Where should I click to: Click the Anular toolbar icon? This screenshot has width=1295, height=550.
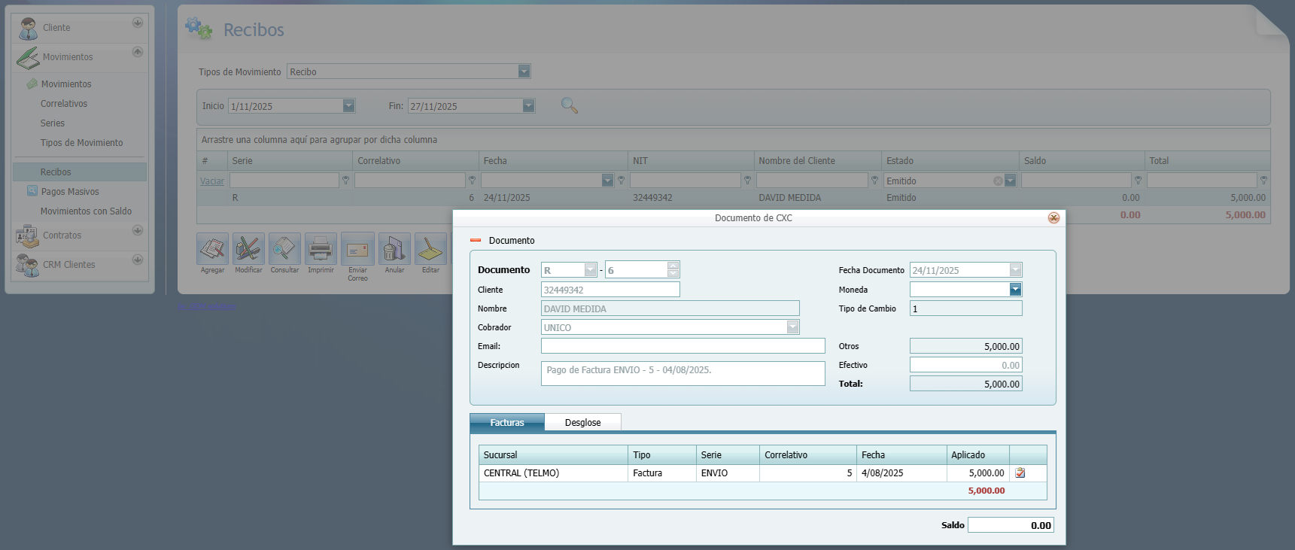coord(394,248)
